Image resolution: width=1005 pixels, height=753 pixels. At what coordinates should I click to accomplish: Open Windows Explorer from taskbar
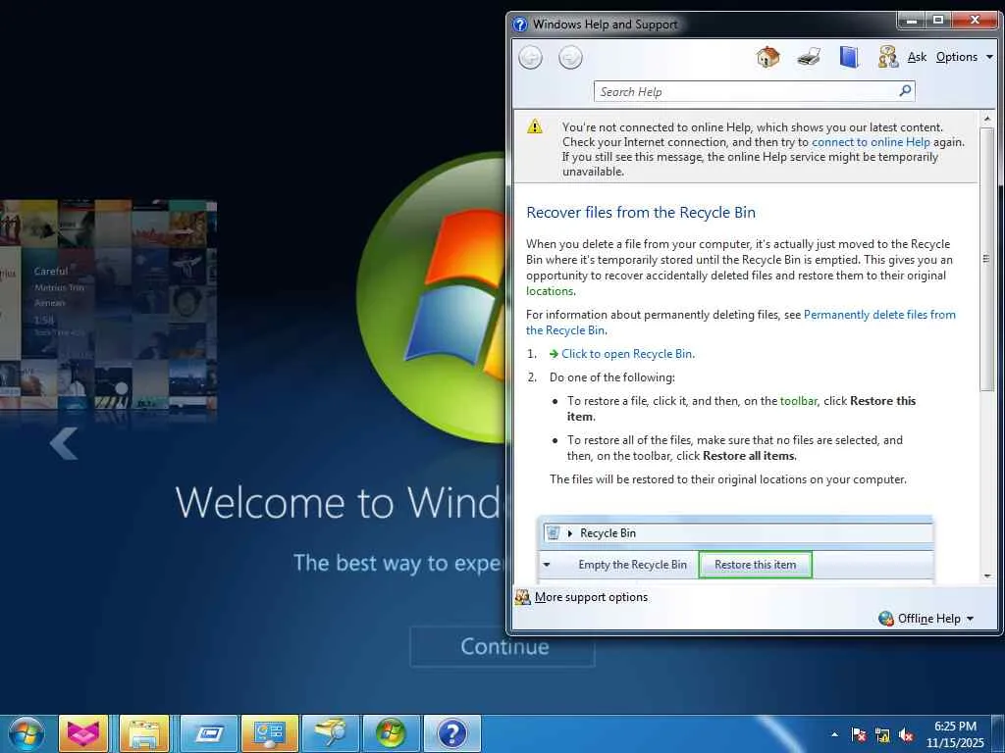144,733
